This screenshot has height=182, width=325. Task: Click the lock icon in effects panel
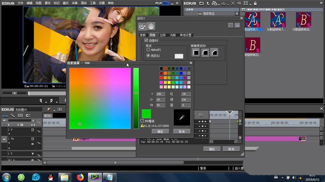pyautogui.click(x=255, y=3)
